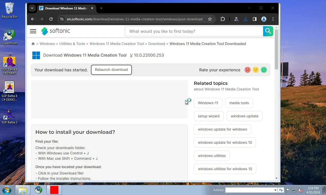Viewport: 326px width, 195px height.
Task: Open the browser profile avatar
Action: click(264, 19)
